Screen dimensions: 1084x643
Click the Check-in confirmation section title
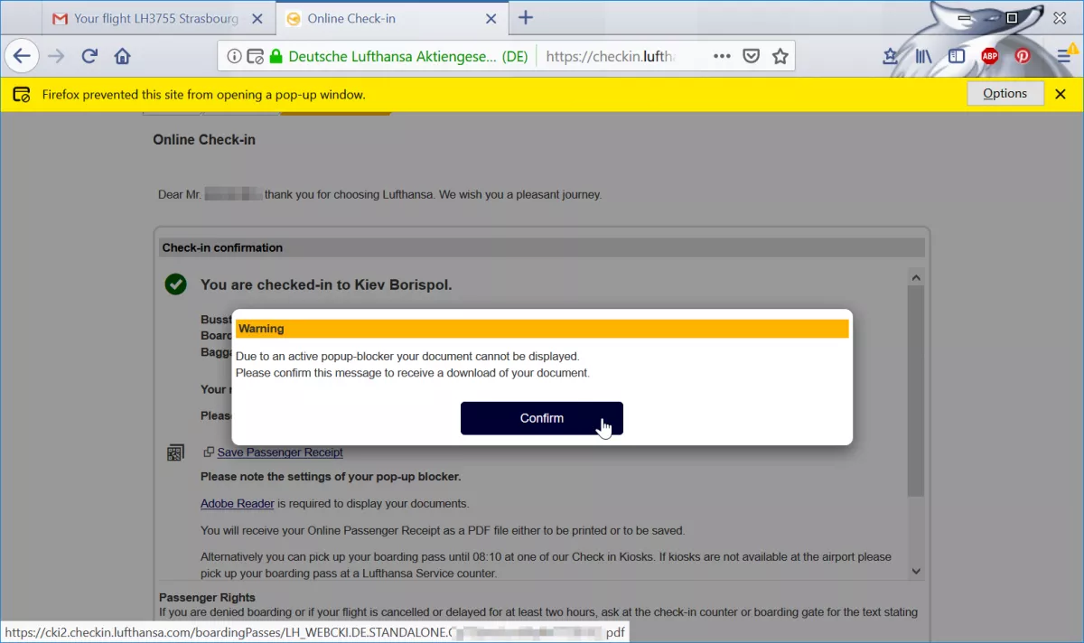[222, 247]
